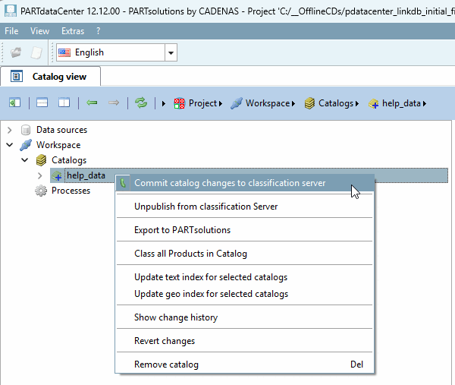Open the Extras menu
This screenshot has height=385, width=455.
[73, 31]
